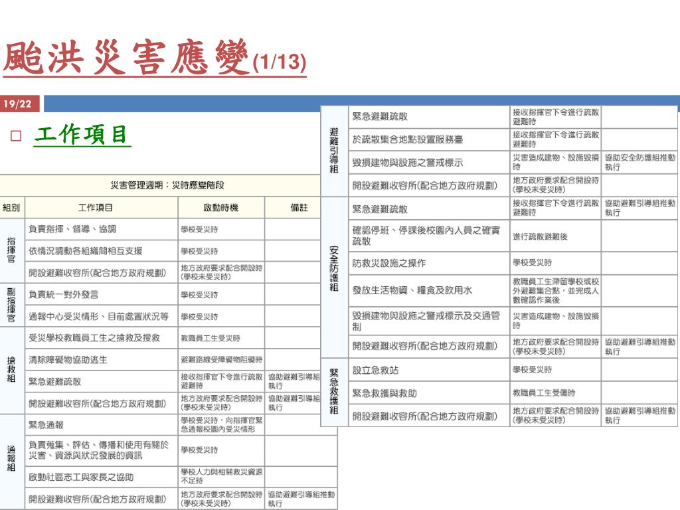Click the cell 毀損建物與設施之警戒標示及交通管制
This screenshot has width=680, height=510.
coord(429,321)
